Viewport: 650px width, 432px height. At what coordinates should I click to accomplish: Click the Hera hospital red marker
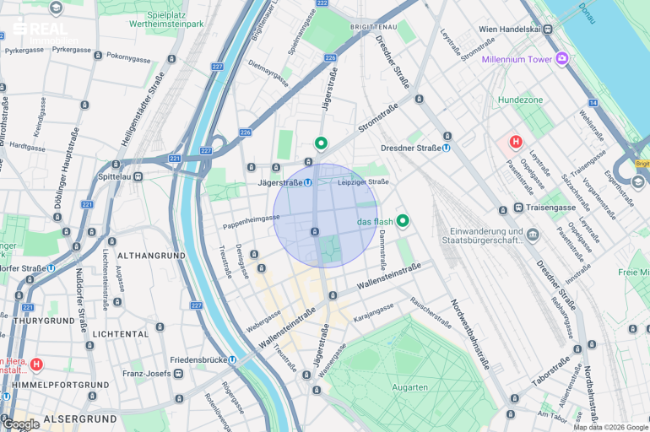point(36,364)
